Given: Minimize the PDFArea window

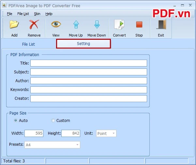Looking at the screenshot, I should 175,6.
